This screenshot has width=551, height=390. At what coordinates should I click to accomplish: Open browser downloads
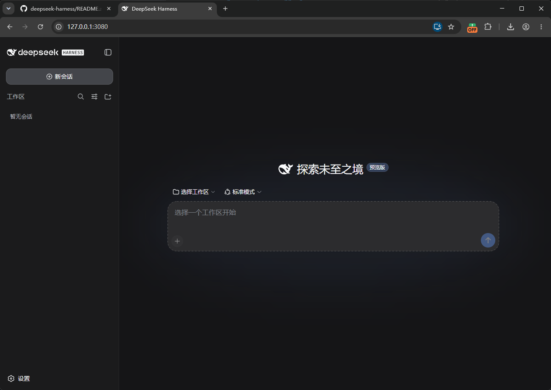tap(511, 27)
